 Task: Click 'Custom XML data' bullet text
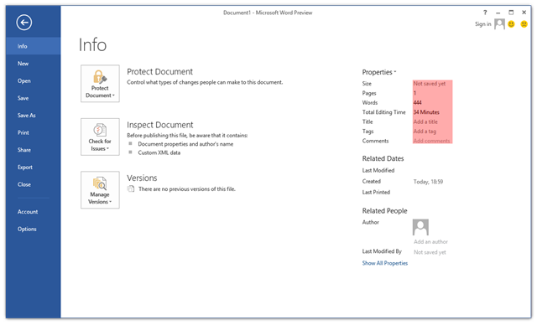coord(159,152)
